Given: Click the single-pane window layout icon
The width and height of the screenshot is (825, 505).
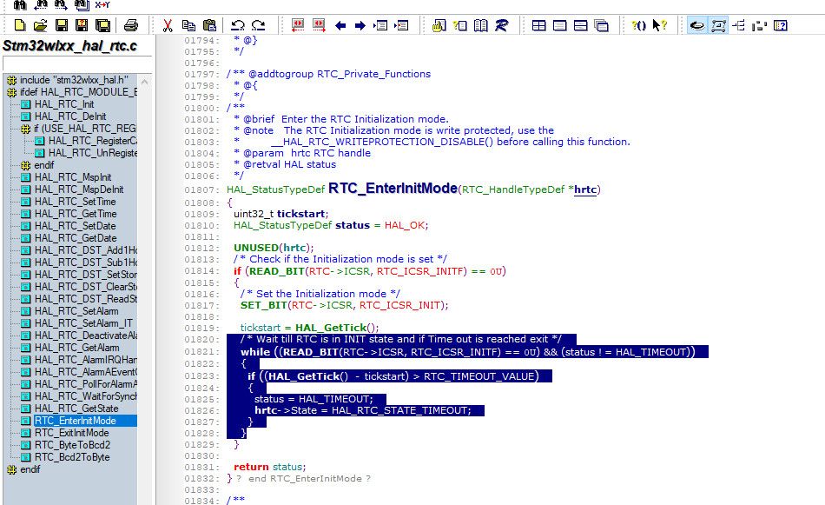Looking at the screenshot, I should click(x=560, y=25).
